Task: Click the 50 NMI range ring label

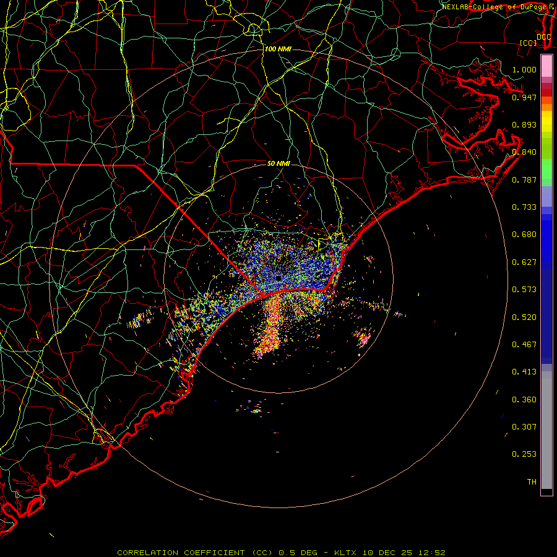Action: pyautogui.click(x=278, y=163)
